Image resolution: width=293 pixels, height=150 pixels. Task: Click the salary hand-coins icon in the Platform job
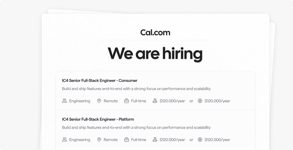[155, 140]
